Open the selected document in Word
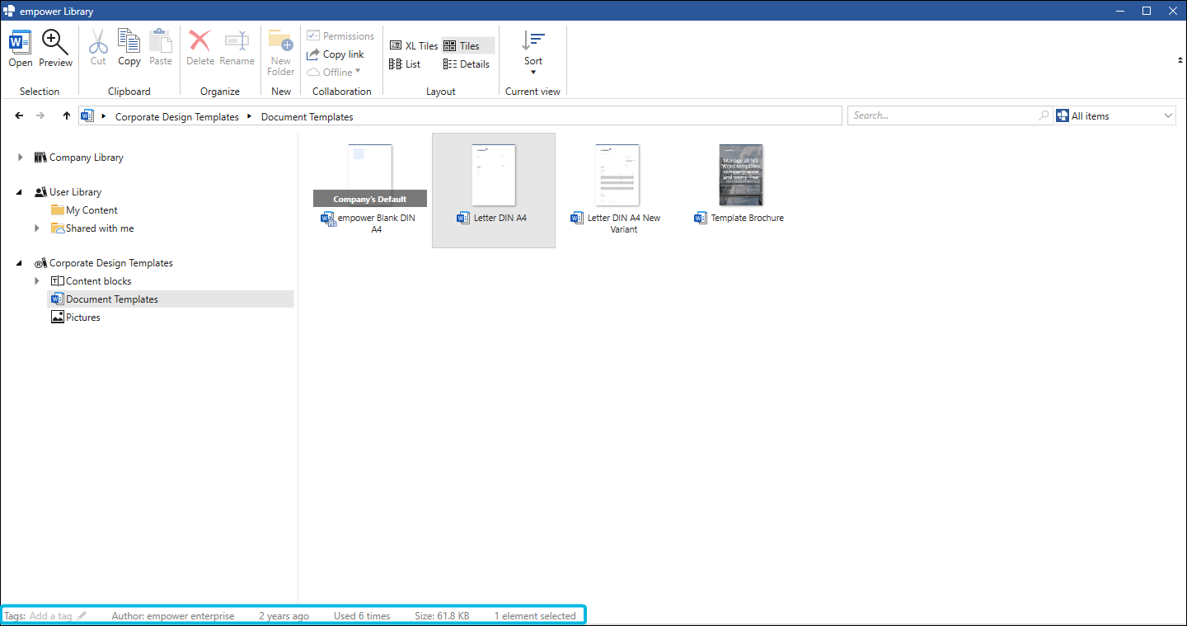The height and width of the screenshot is (626, 1187). (x=21, y=49)
